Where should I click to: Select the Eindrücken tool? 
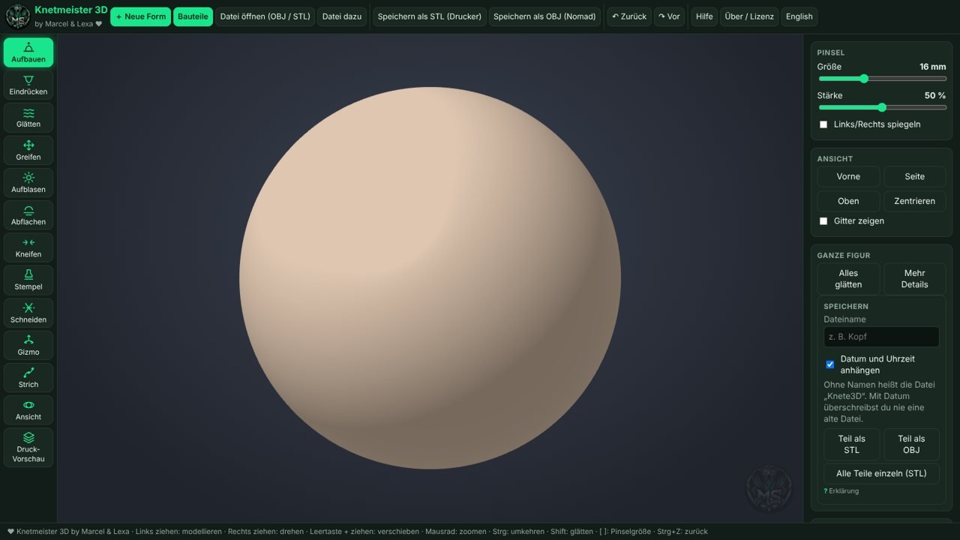click(28, 85)
